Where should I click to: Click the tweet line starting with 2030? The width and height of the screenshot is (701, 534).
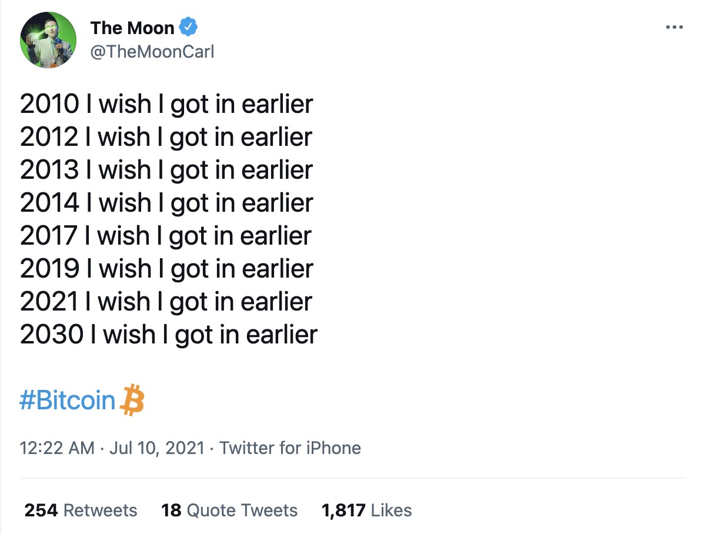click(x=169, y=335)
